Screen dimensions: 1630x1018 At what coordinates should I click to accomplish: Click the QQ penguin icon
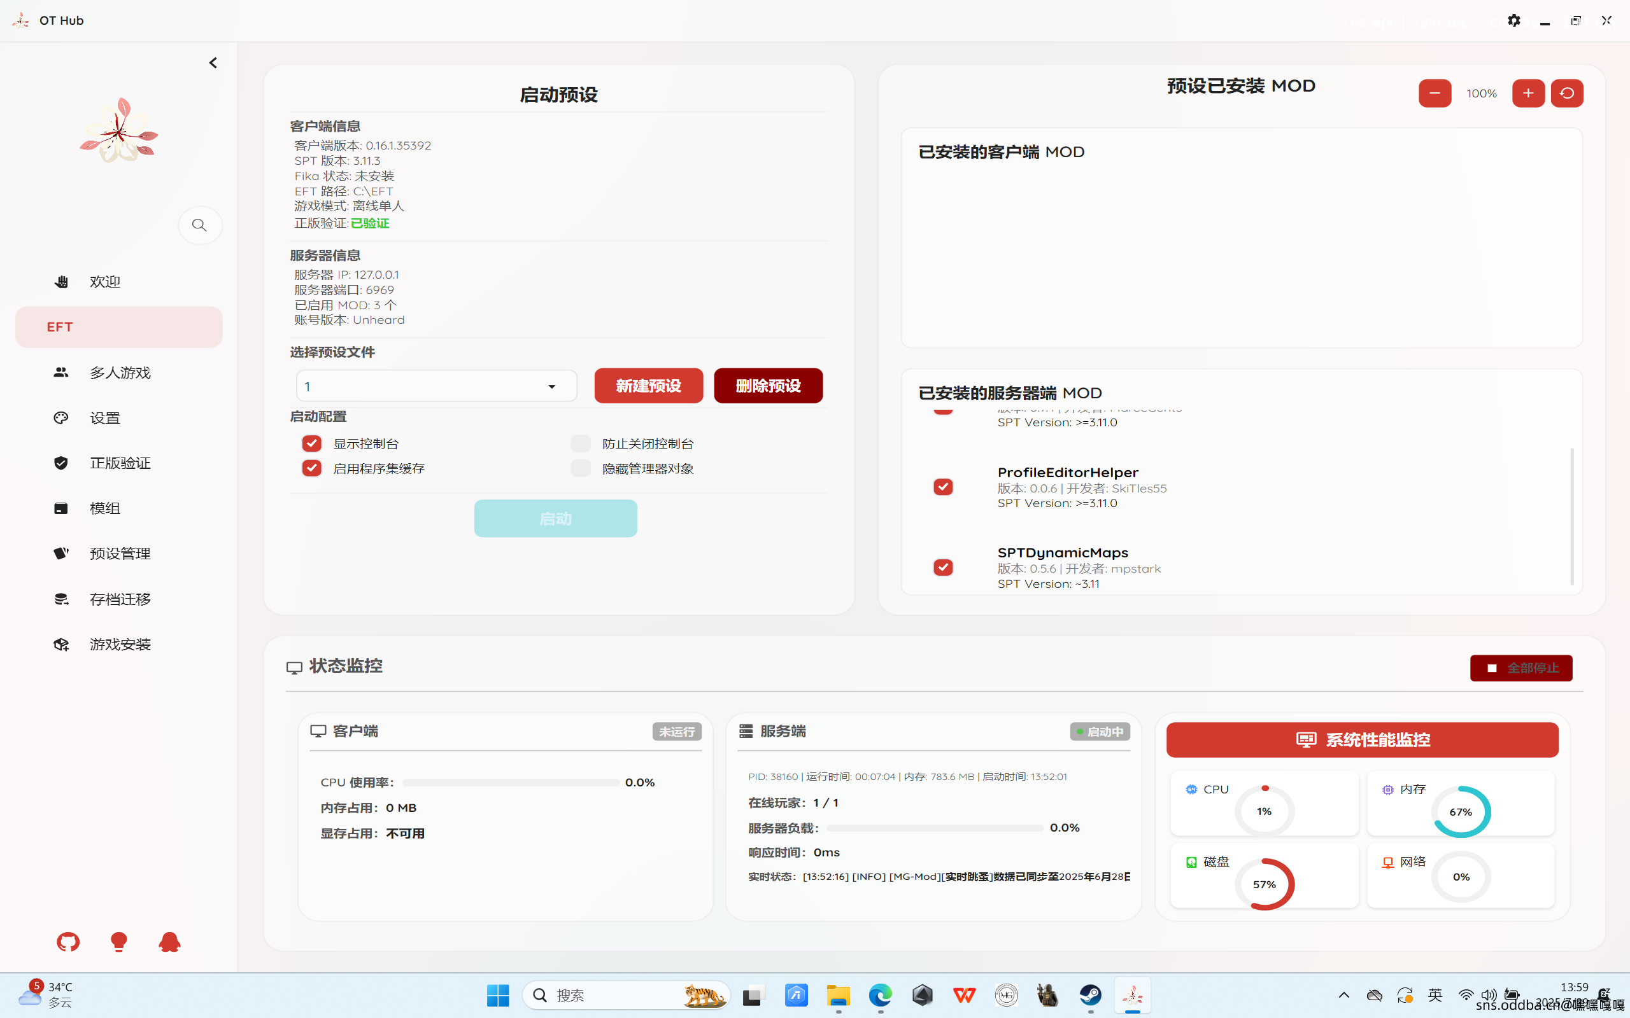[170, 942]
